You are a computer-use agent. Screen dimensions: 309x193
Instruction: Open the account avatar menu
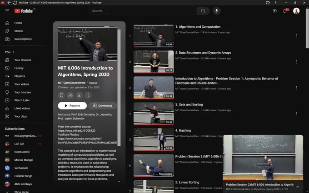pyautogui.click(x=296, y=11)
